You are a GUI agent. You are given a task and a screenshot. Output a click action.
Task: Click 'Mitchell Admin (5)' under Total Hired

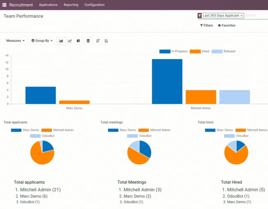246,190
